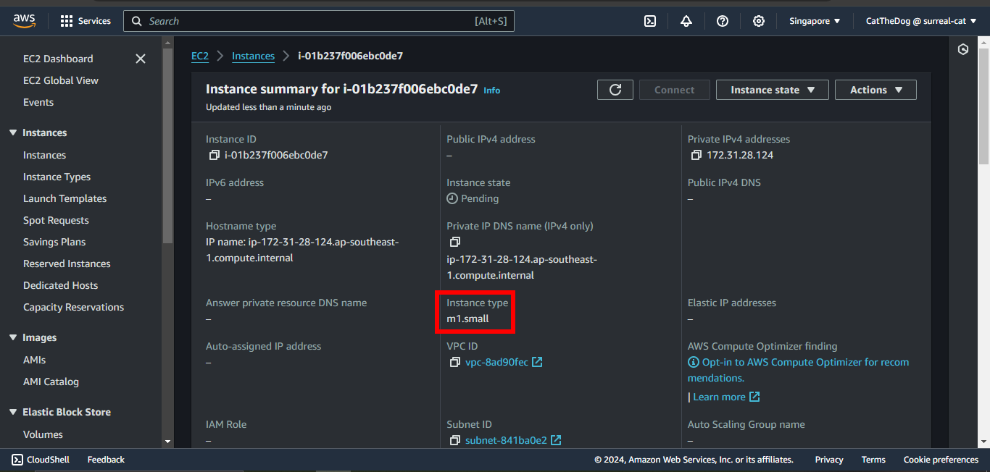This screenshot has height=472, width=990.
Task: Open the notifications bell icon
Action: [x=686, y=21]
